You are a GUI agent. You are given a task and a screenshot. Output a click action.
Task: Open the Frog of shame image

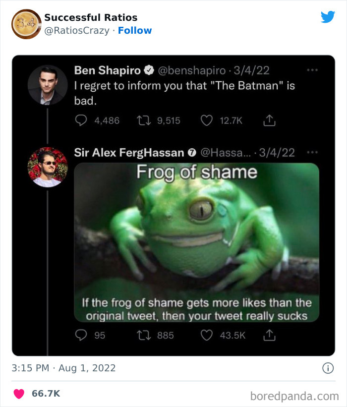coord(196,242)
